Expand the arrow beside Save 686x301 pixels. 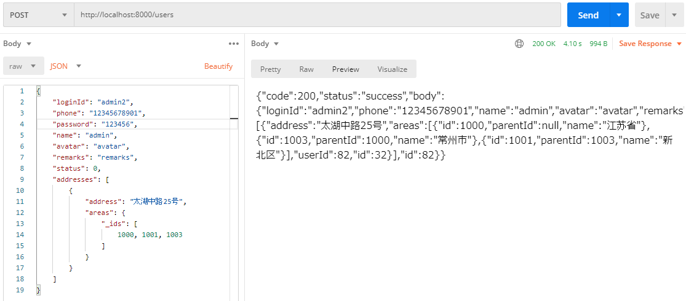click(674, 15)
